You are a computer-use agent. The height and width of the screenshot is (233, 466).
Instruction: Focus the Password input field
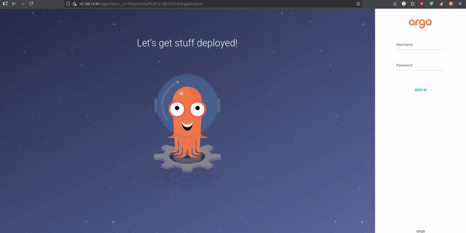pyautogui.click(x=420, y=65)
